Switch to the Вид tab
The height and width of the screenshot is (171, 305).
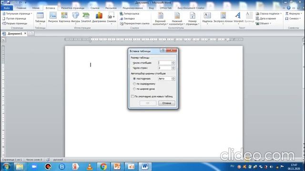[152, 8]
